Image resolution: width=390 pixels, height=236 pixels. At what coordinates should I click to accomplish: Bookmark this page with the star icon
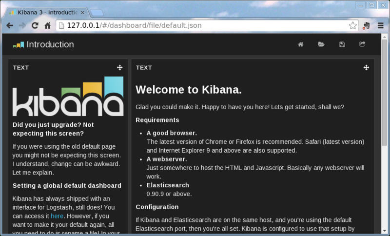(352, 25)
